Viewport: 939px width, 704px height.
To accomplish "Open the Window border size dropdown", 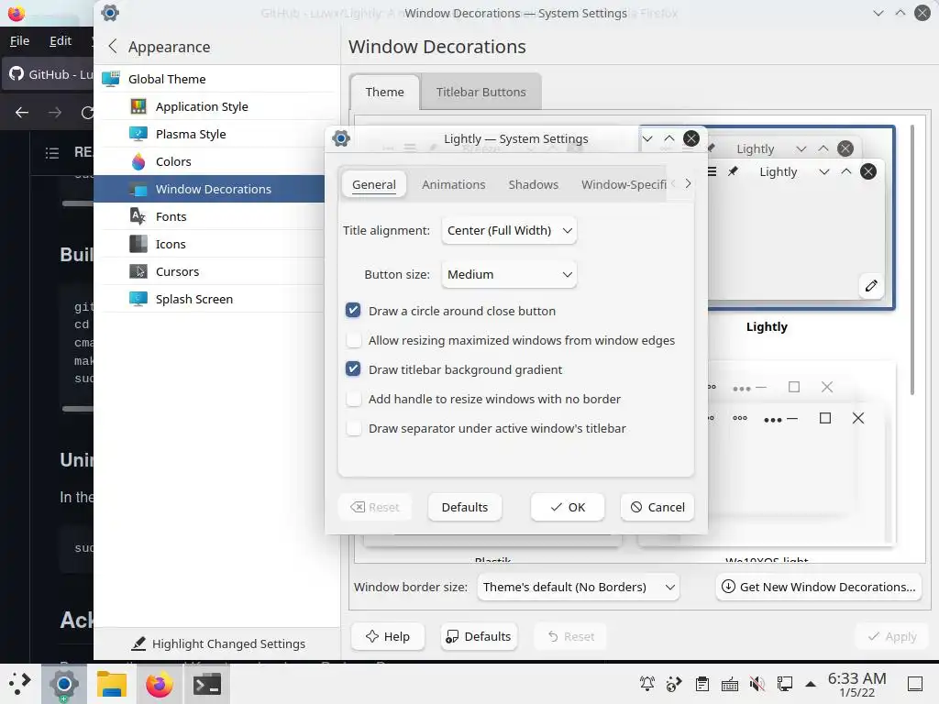I will point(578,587).
